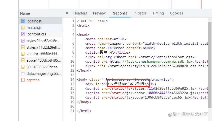This screenshot has height=121, width=212.
Task: Click the closing </body> tag line
Action: tap(84, 102)
